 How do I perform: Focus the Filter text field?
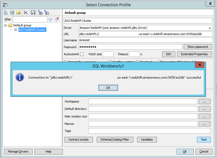[x=30, y=20]
